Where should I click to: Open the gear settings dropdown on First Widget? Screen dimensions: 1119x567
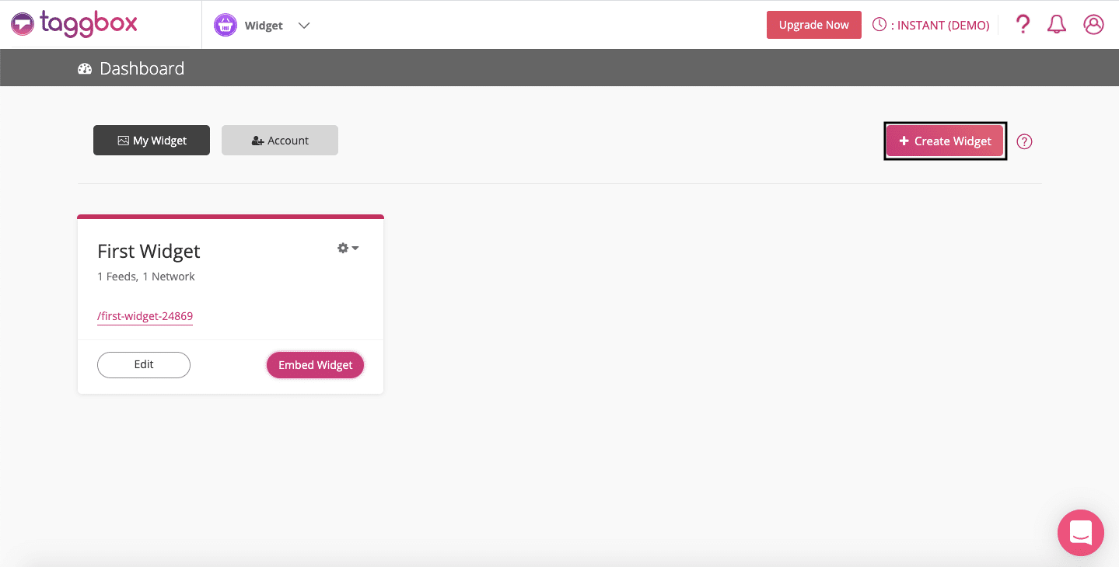point(348,249)
